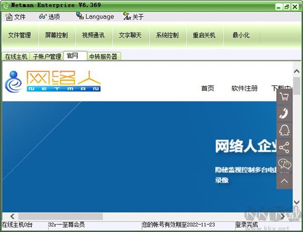This screenshot has width=303, height=232.
Task: Click the horizontal scrollbar right arrow
Action: pos(282,216)
